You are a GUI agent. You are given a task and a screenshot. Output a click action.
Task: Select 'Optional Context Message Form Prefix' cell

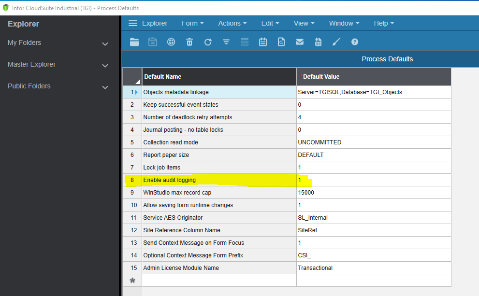pos(219,255)
